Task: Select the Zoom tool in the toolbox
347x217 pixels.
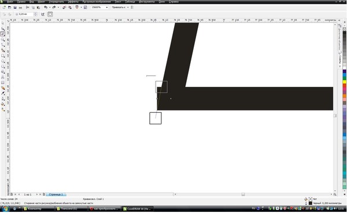Action: tap(3, 39)
